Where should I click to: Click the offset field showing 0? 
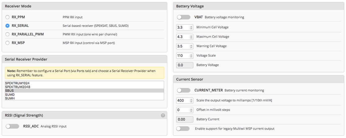point(185,110)
